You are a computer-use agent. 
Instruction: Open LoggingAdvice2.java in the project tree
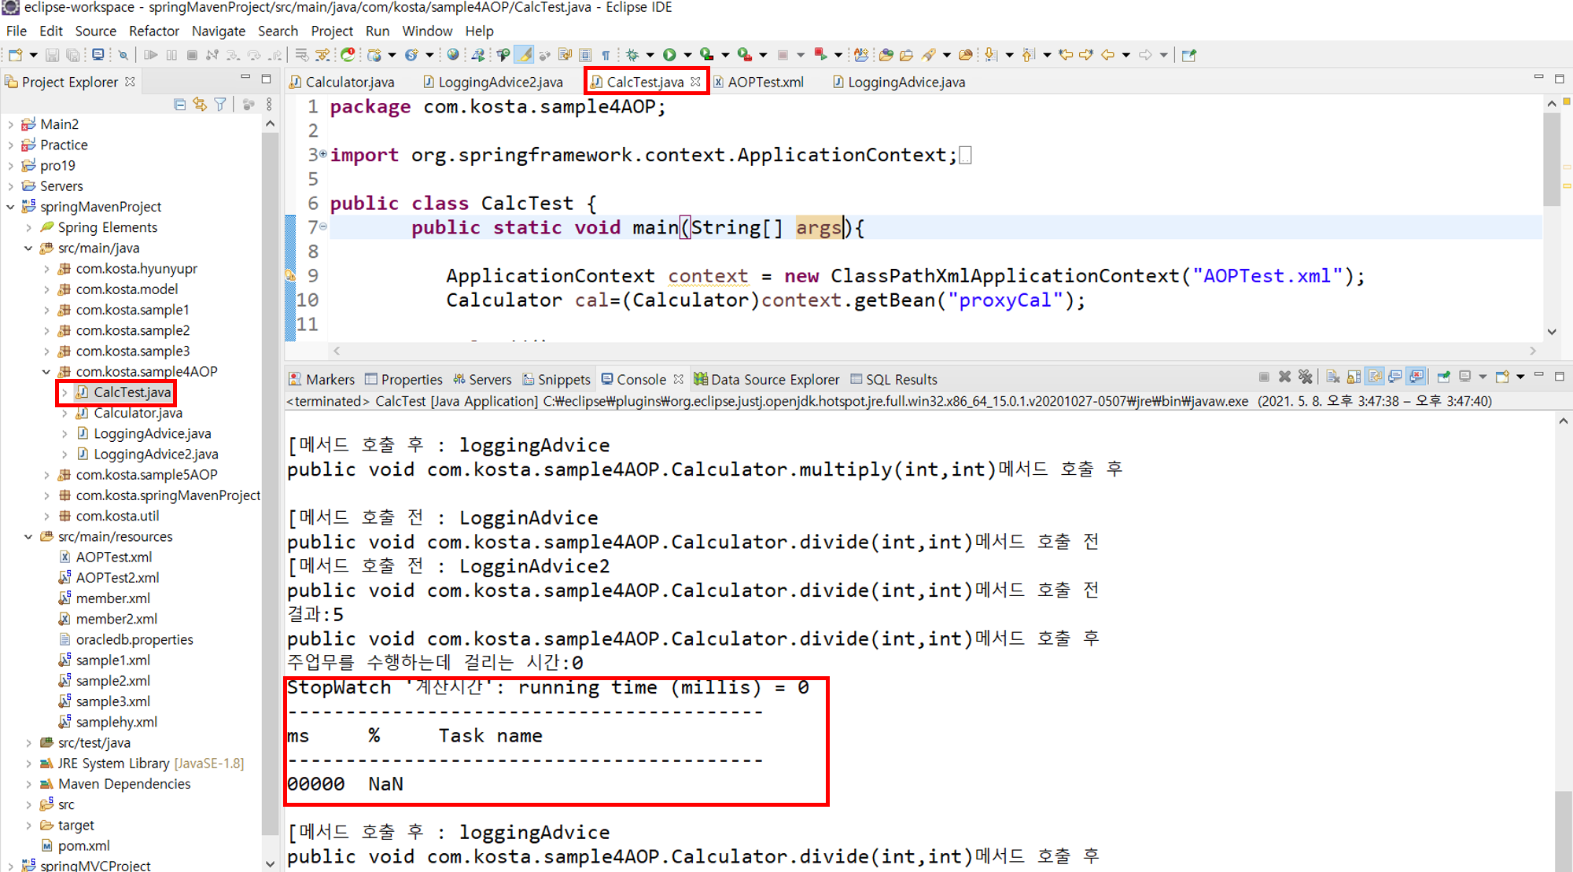[156, 454]
